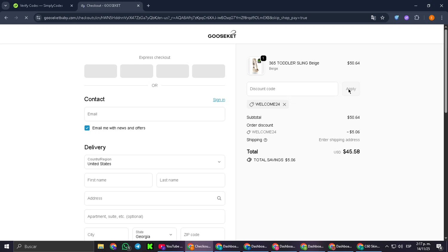Viewport: 448px width, 252px height.
Task: Click the Windows search box Buscar
Action: pyautogui.click(x=54, y=246)
